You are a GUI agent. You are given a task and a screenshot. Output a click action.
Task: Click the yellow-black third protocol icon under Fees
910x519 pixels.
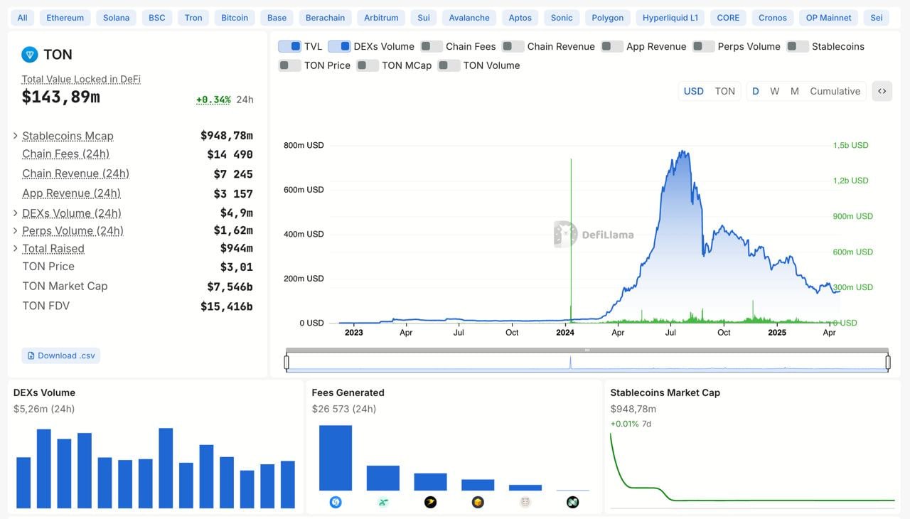coord(430,502)
